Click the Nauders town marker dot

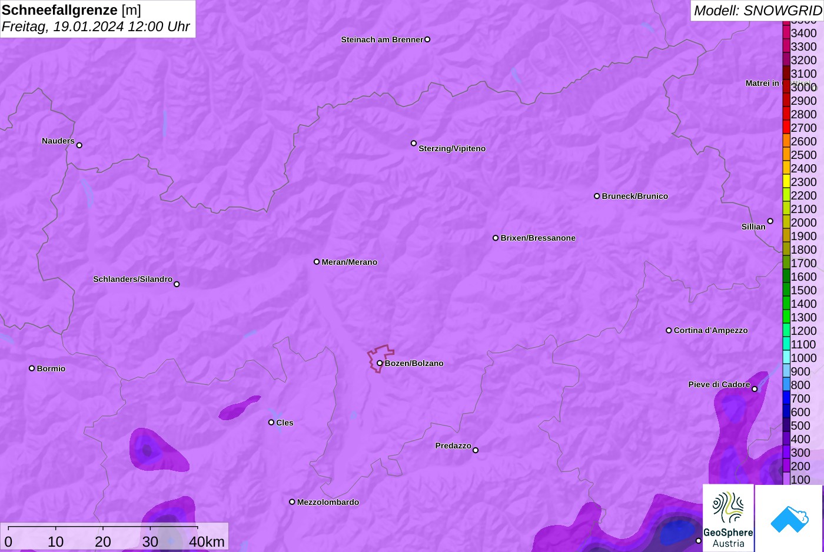point(79,145)
